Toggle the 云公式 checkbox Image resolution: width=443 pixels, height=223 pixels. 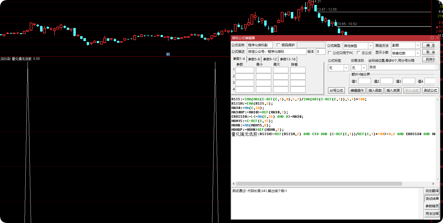(x=358, y=53)
